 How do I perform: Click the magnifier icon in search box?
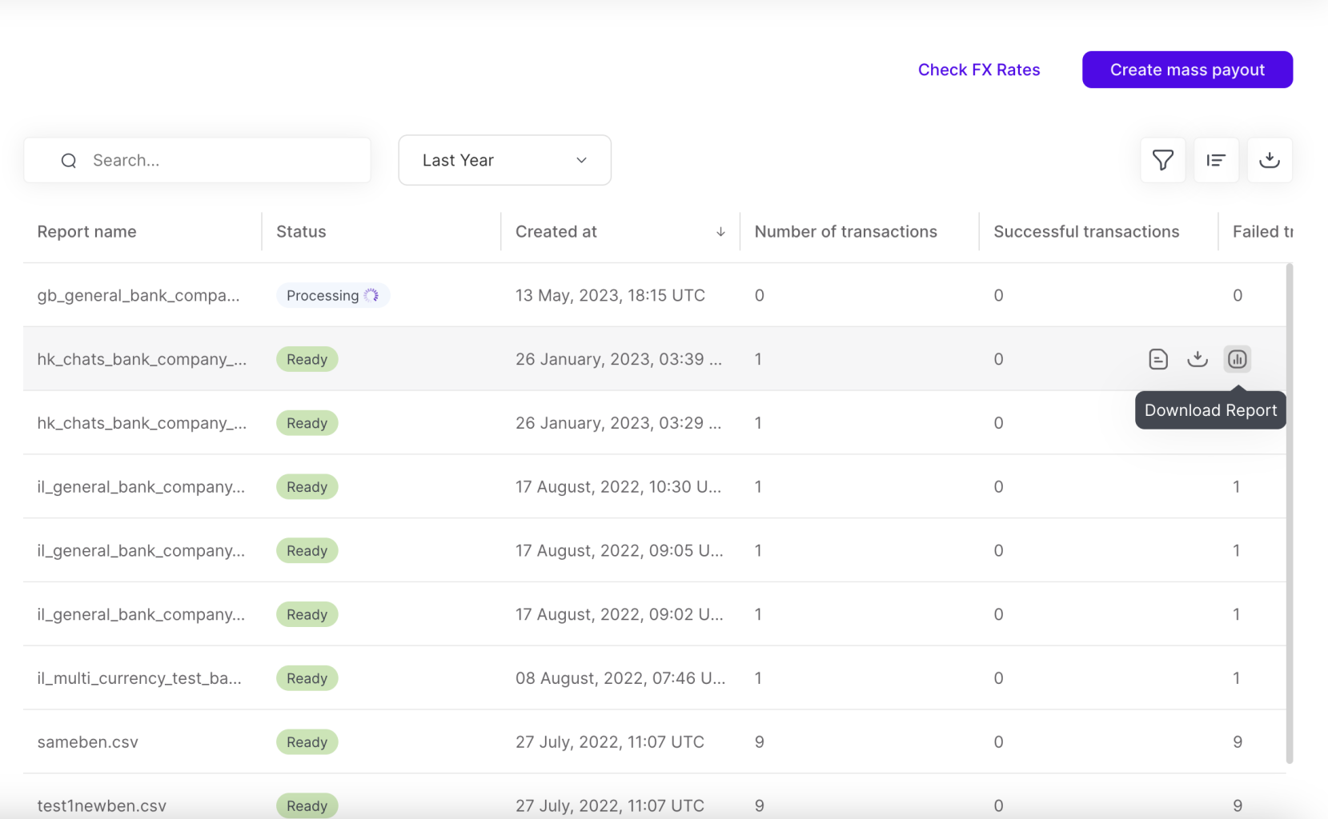pyautogui.click(x=69, y=161)
